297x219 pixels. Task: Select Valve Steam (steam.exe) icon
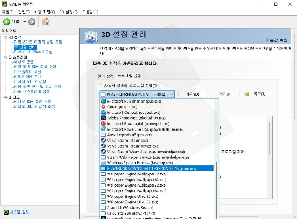(103, 141)
